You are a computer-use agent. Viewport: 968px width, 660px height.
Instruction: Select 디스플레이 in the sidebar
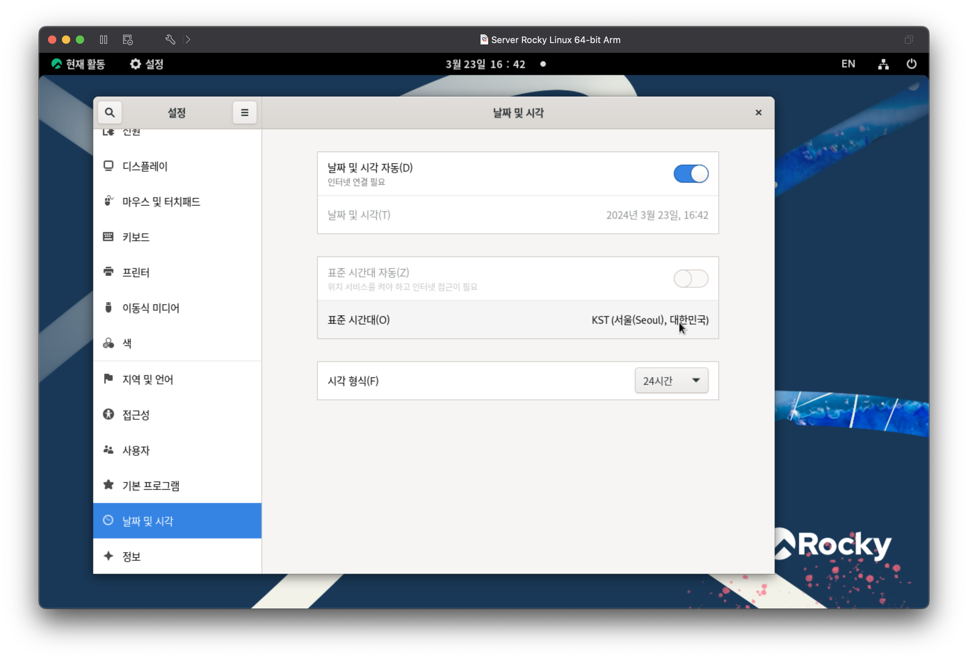(145, 166)
